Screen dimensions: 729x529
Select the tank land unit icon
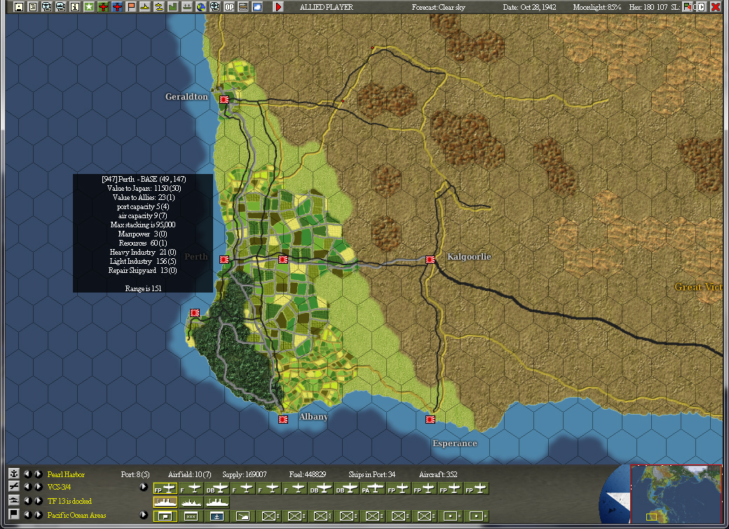(243, 516)
